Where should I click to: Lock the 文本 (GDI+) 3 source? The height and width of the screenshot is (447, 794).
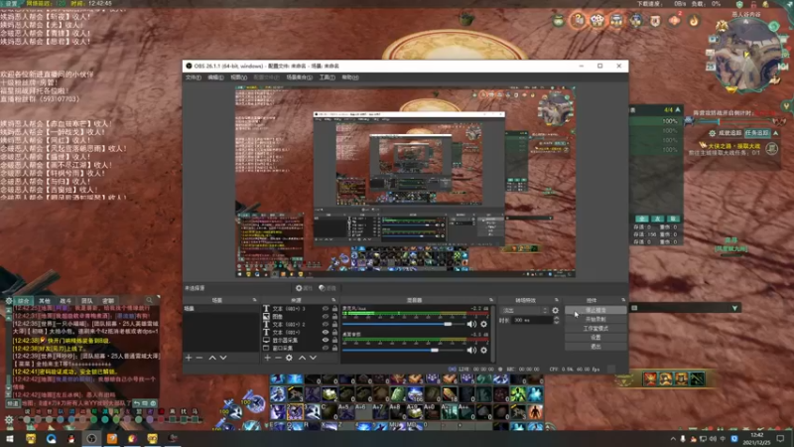(334, 309)
